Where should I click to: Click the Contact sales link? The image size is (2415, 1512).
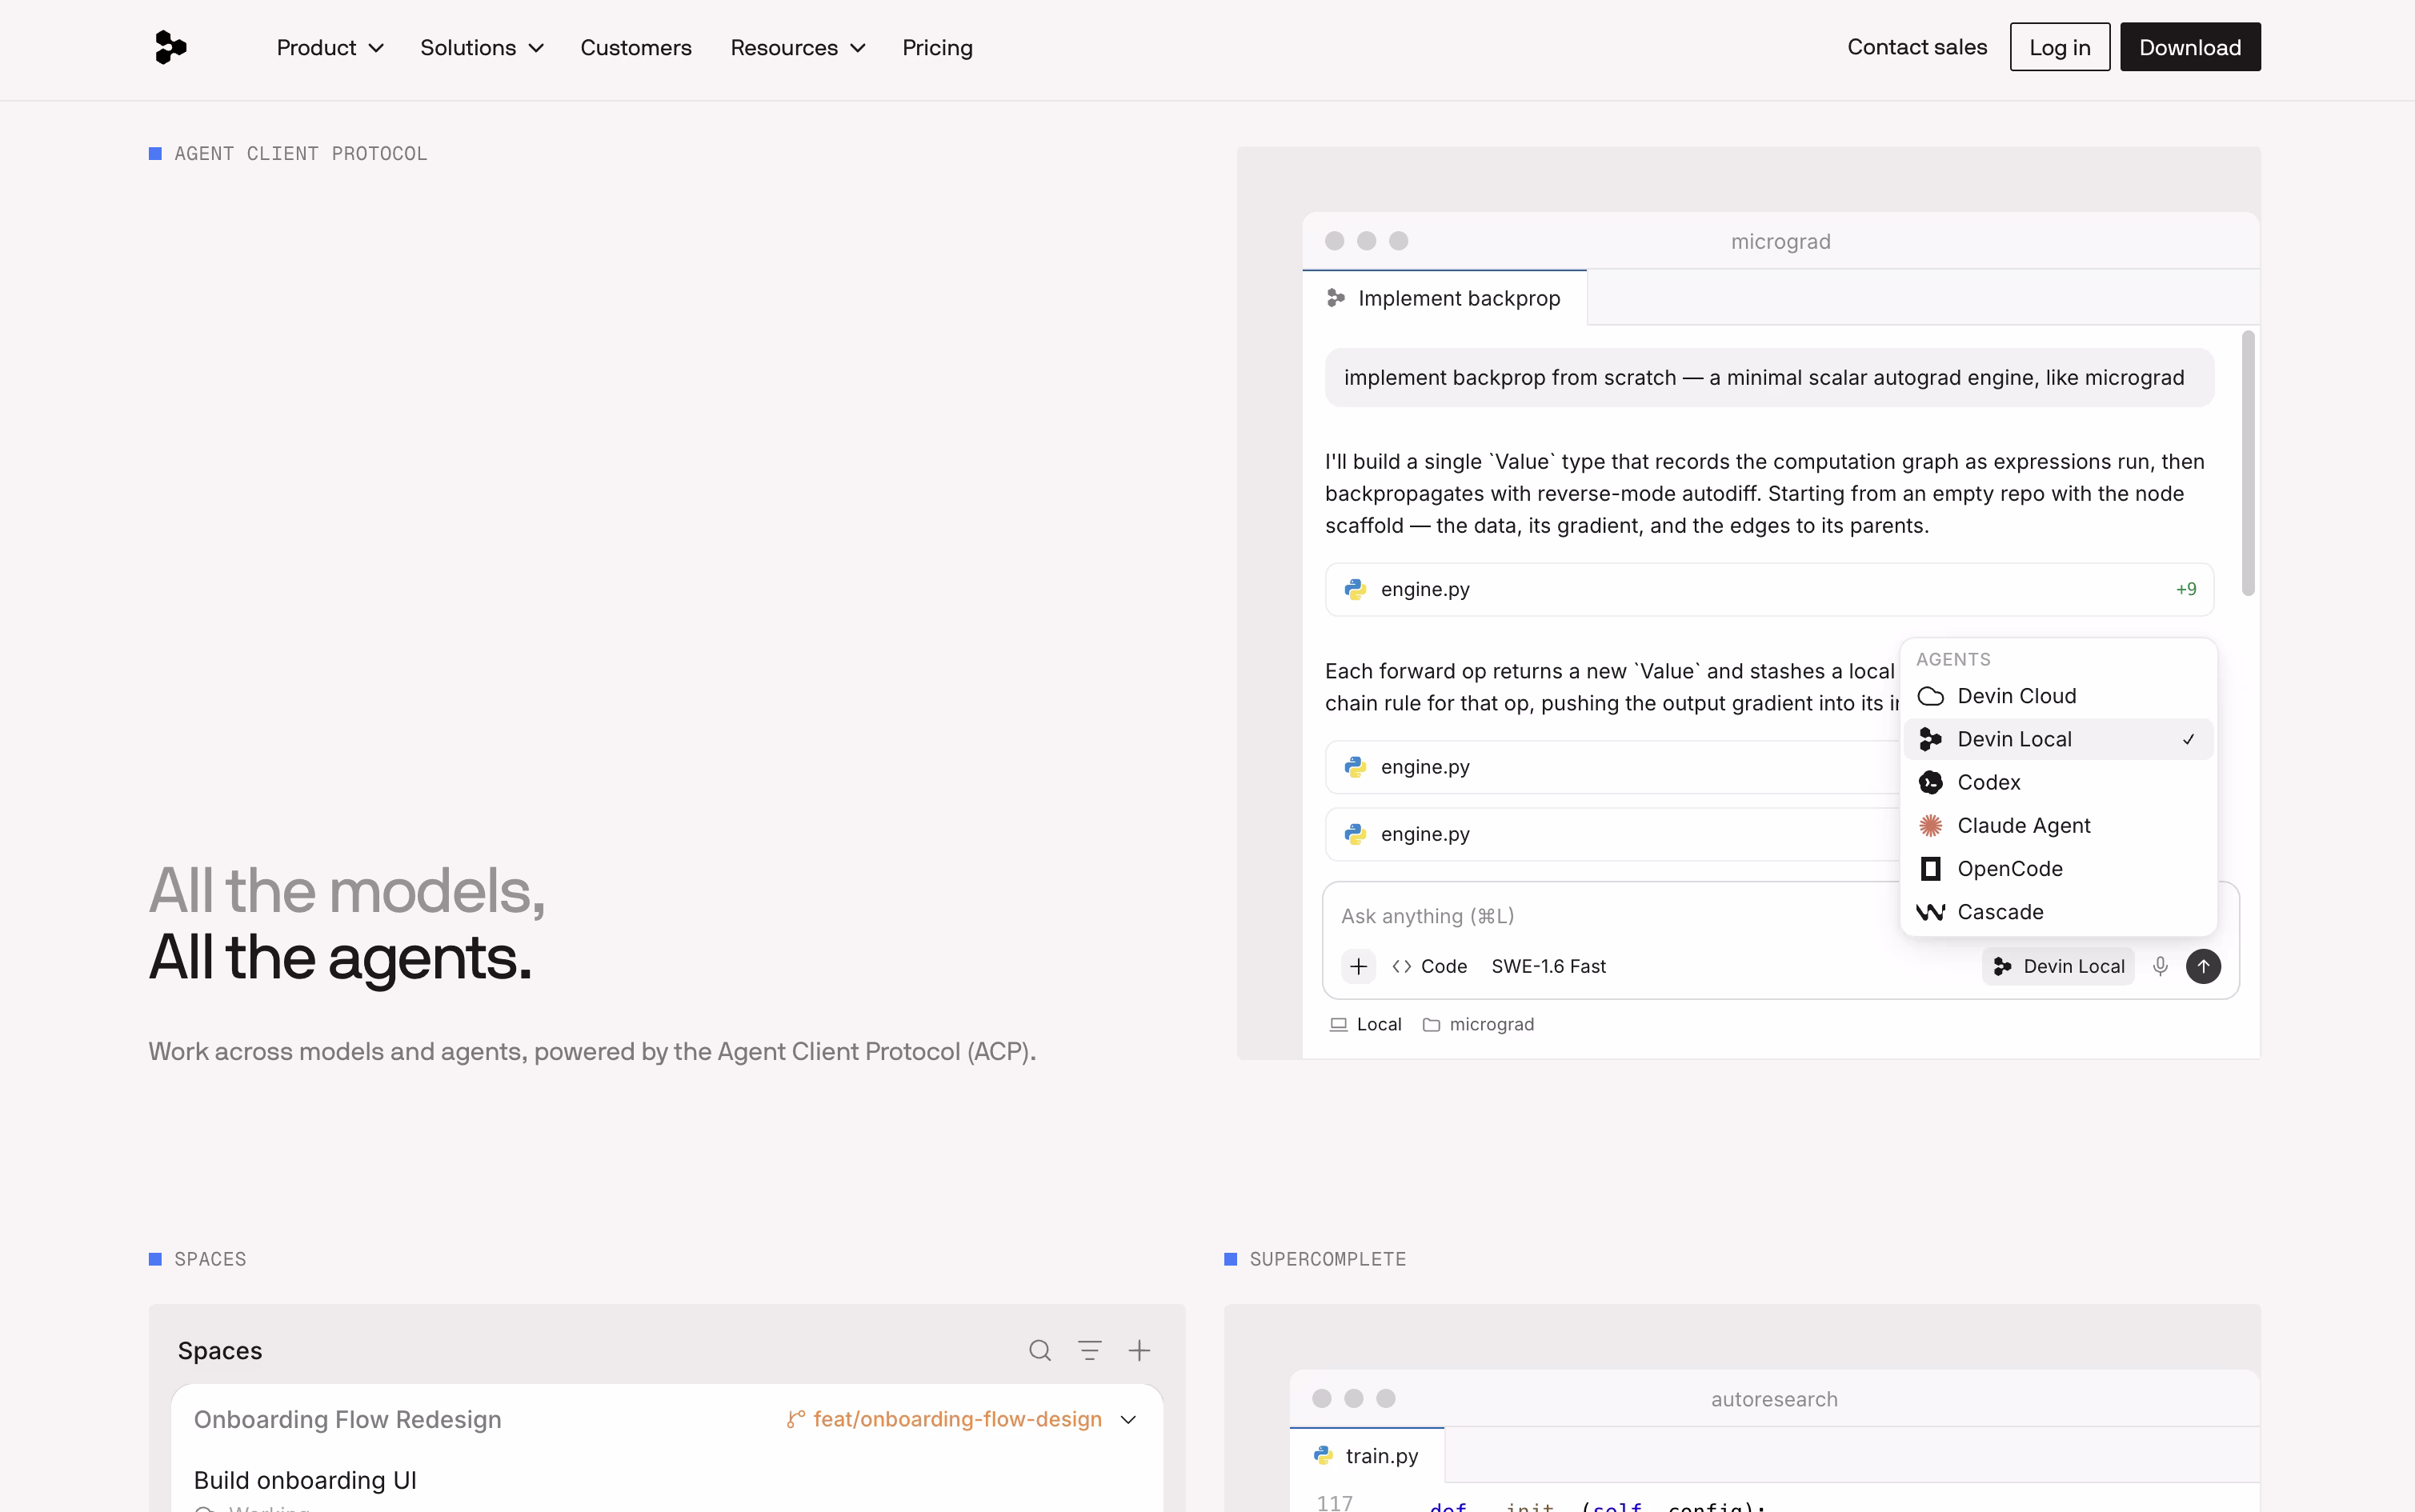pos(1917,47)
